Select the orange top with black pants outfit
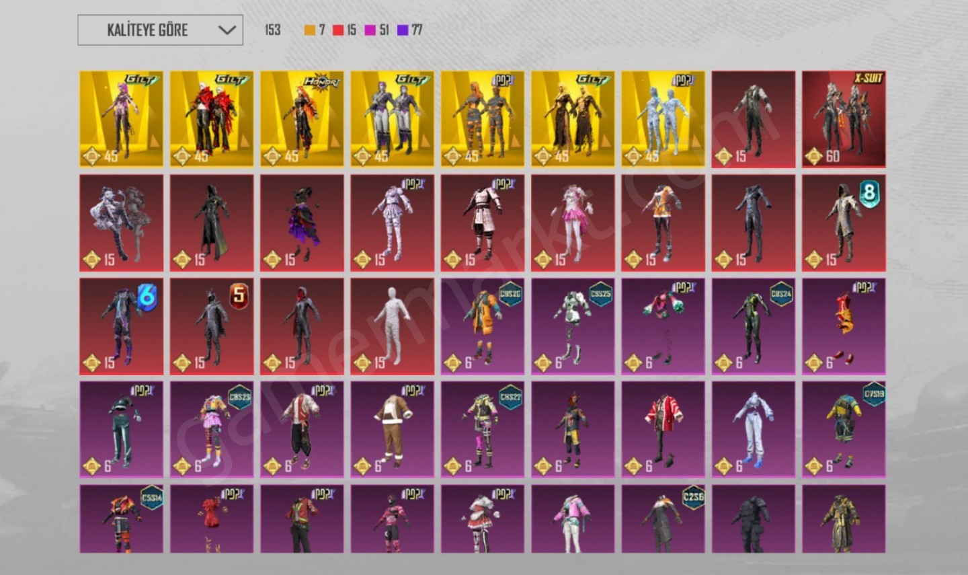968x575 pixels. pos(663,223)
